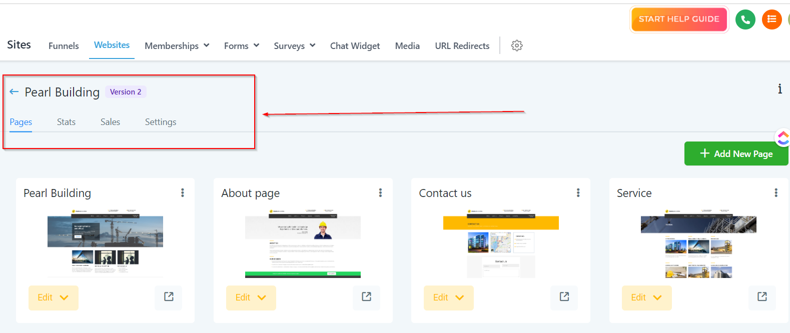
Task: Click the green phone call icon
Action: [x=745, y=19]
